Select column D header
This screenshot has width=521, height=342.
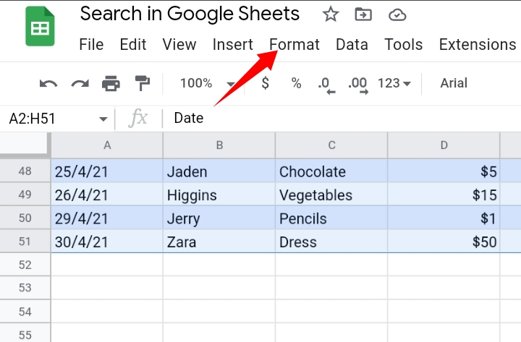point(444,145)
